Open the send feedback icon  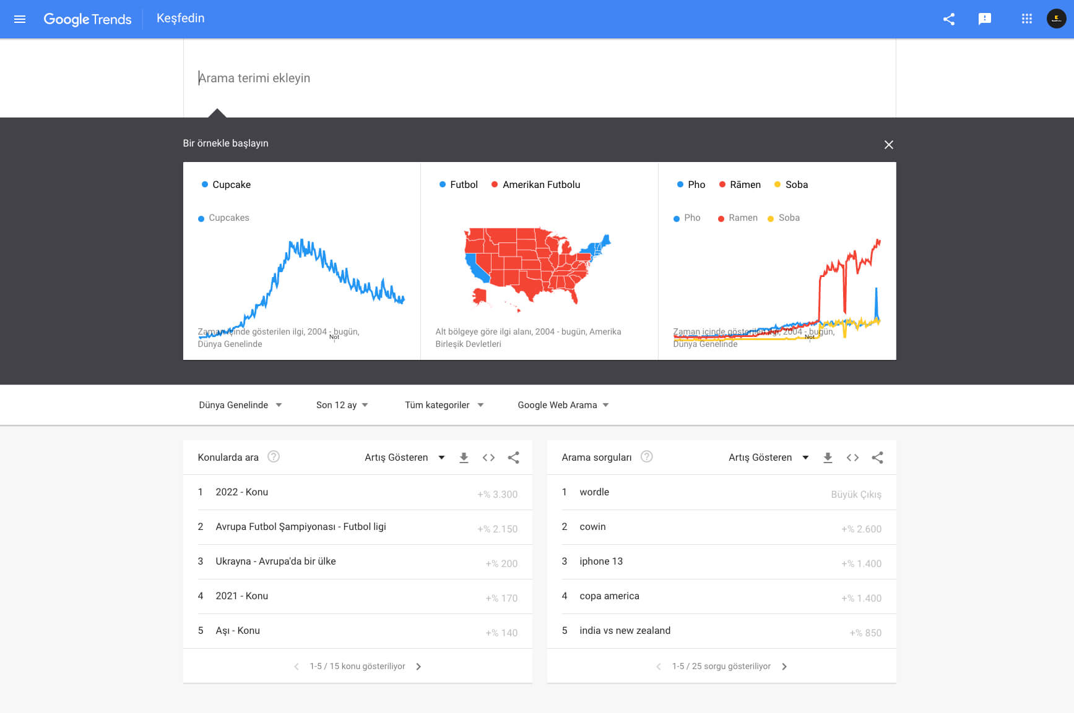pyautogui.click(x=985, y=19)
